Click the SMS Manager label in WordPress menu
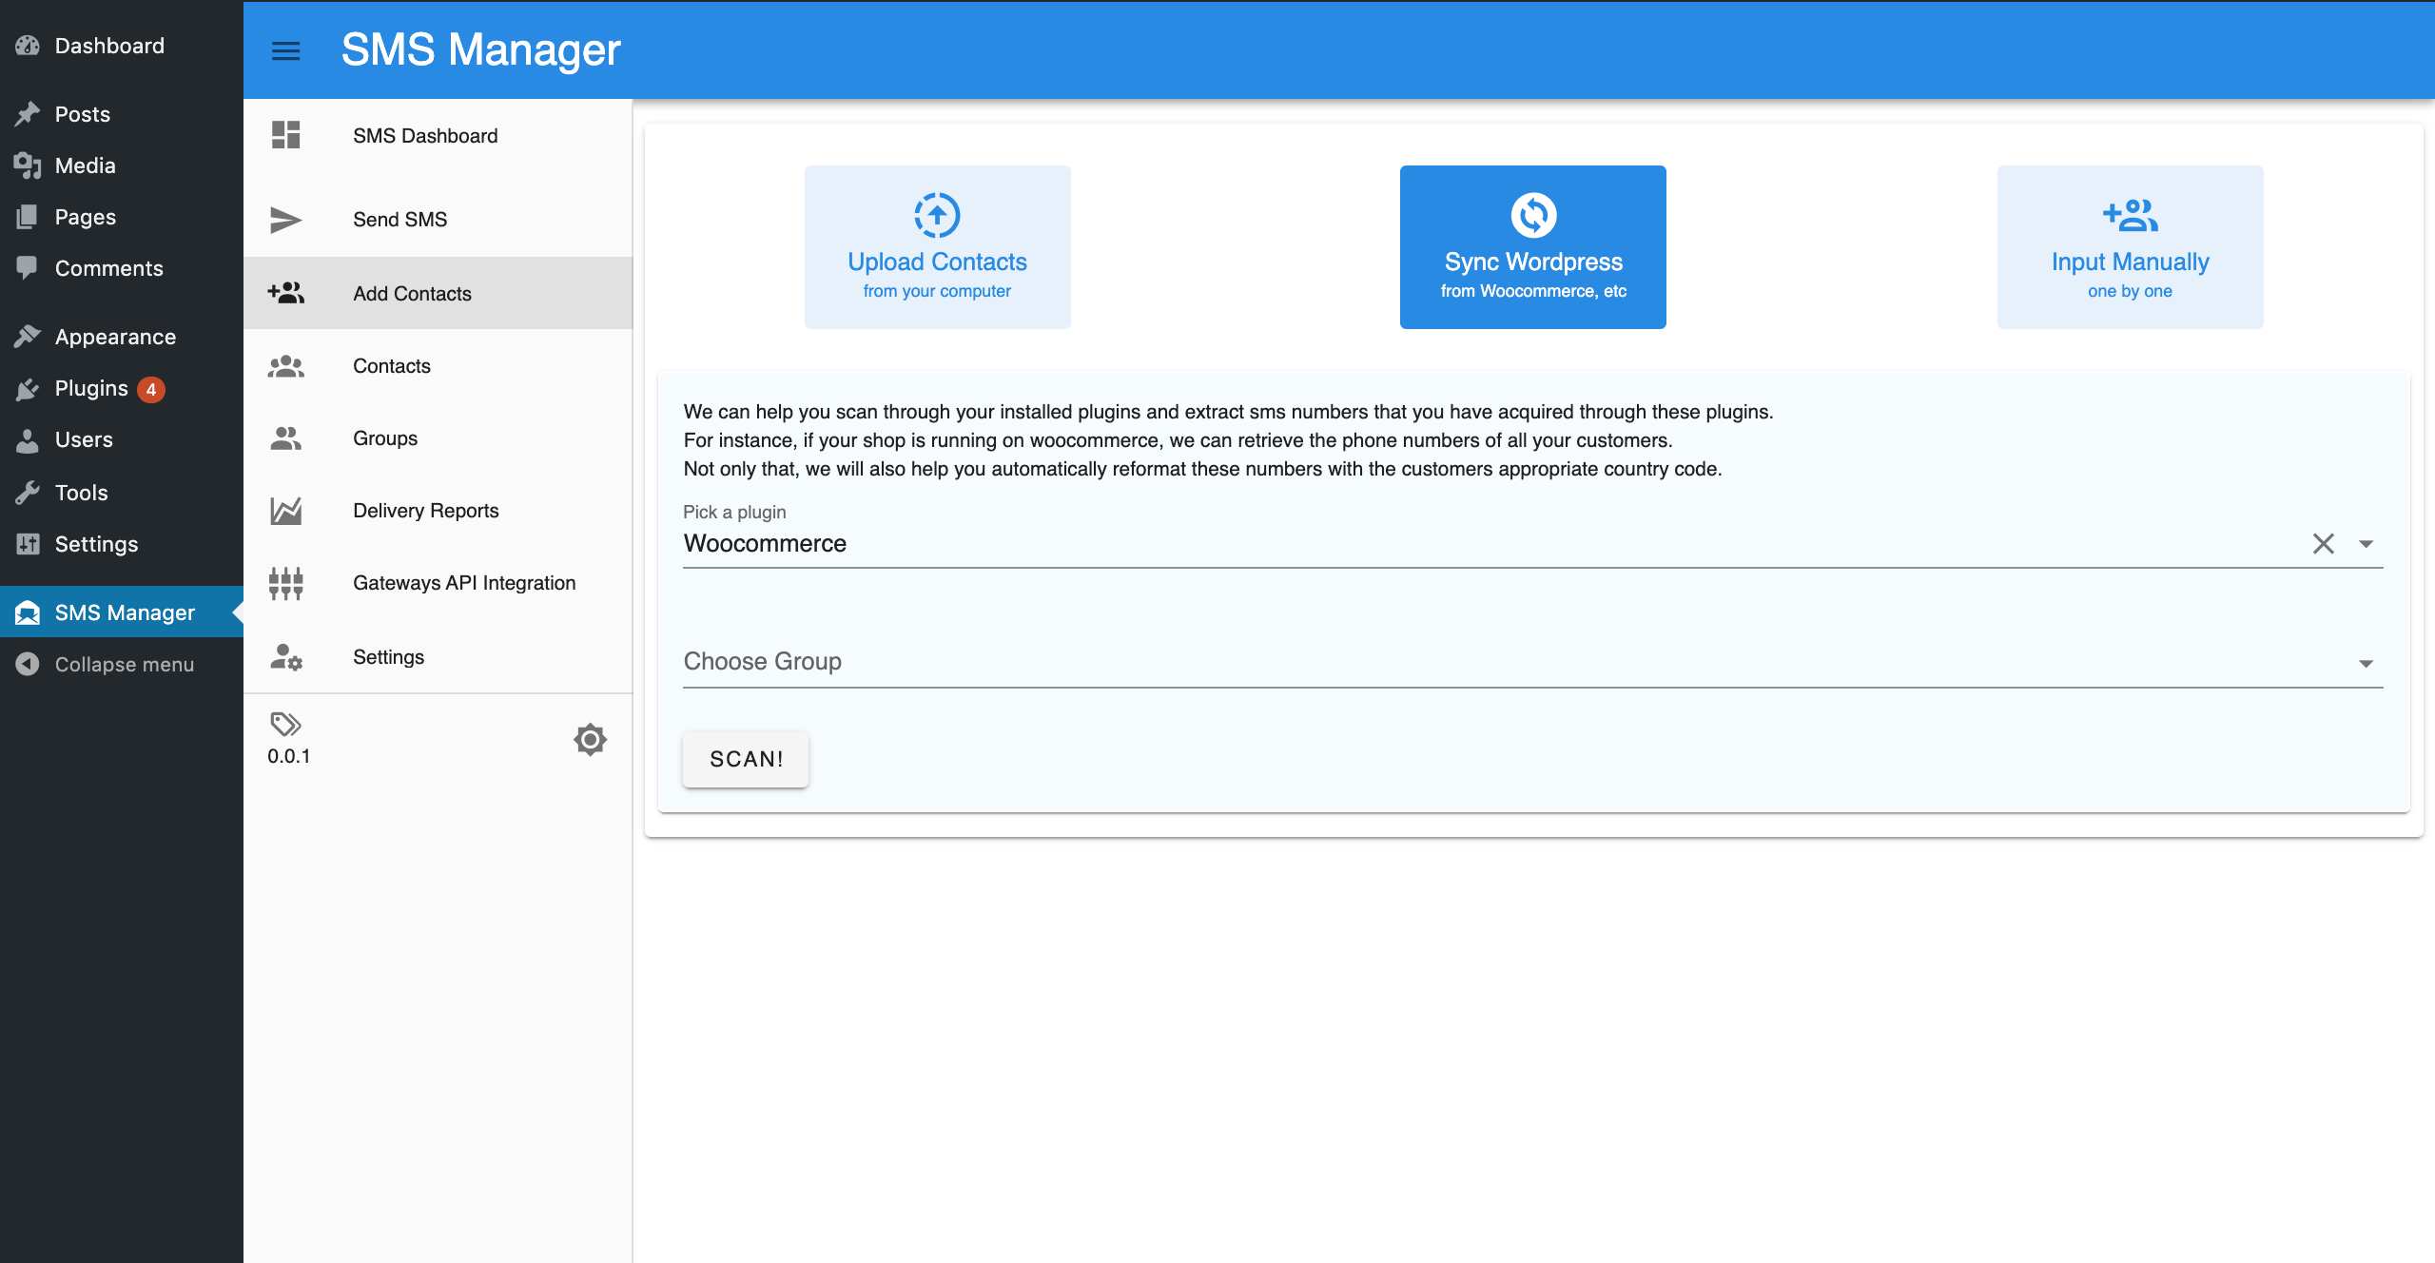 [x=125, y=612]
